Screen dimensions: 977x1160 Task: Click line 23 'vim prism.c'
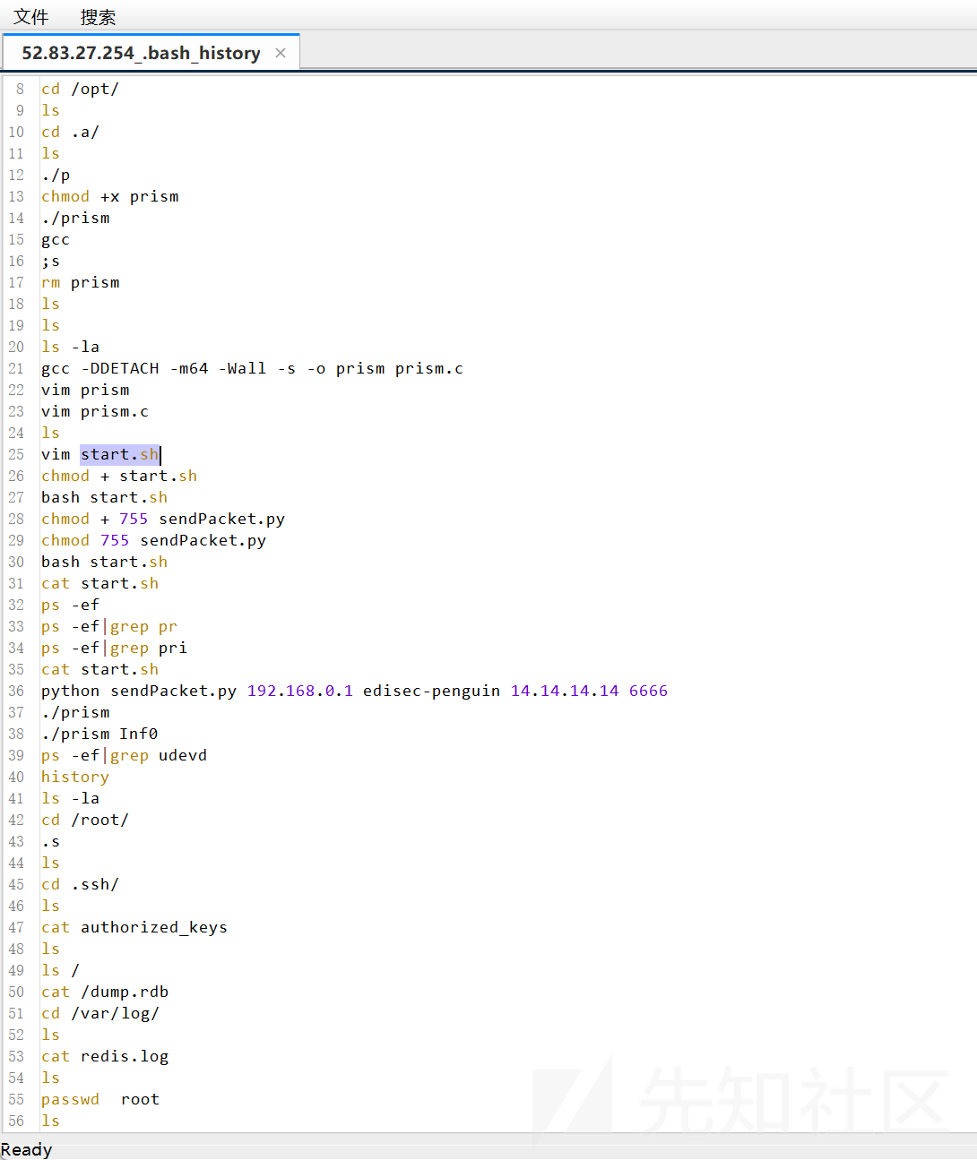click(95, 411)
